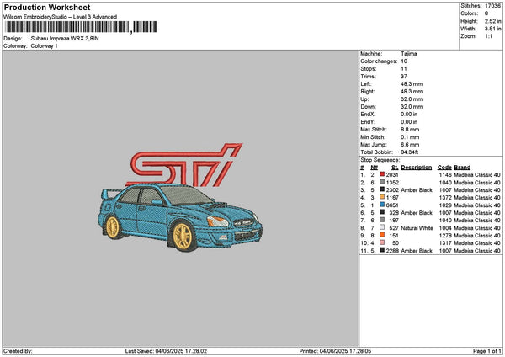Click the Description column header

point(416,168)
